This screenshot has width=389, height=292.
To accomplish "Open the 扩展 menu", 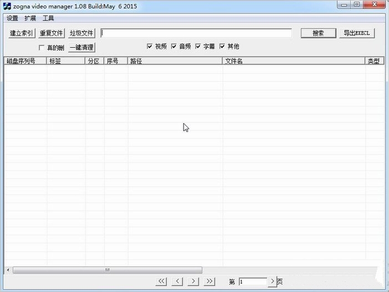I will [31, 18].
